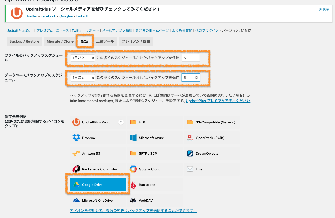Select the Amazon S3 icon
Image resolution: width=335 pixels, height=218 pixels.
tap(76, 153)
